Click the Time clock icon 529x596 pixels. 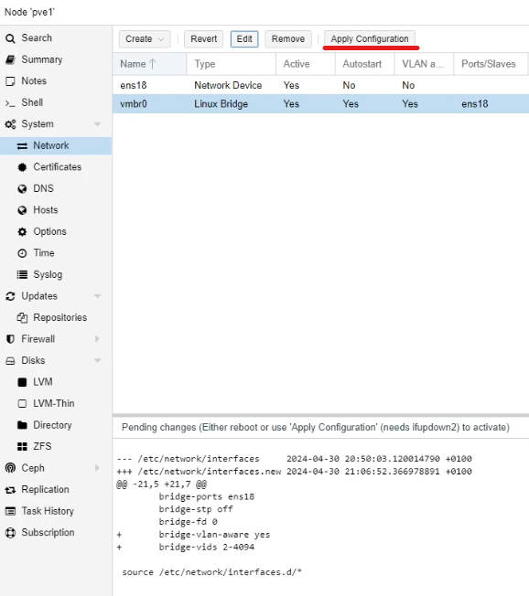pos(23,253)
